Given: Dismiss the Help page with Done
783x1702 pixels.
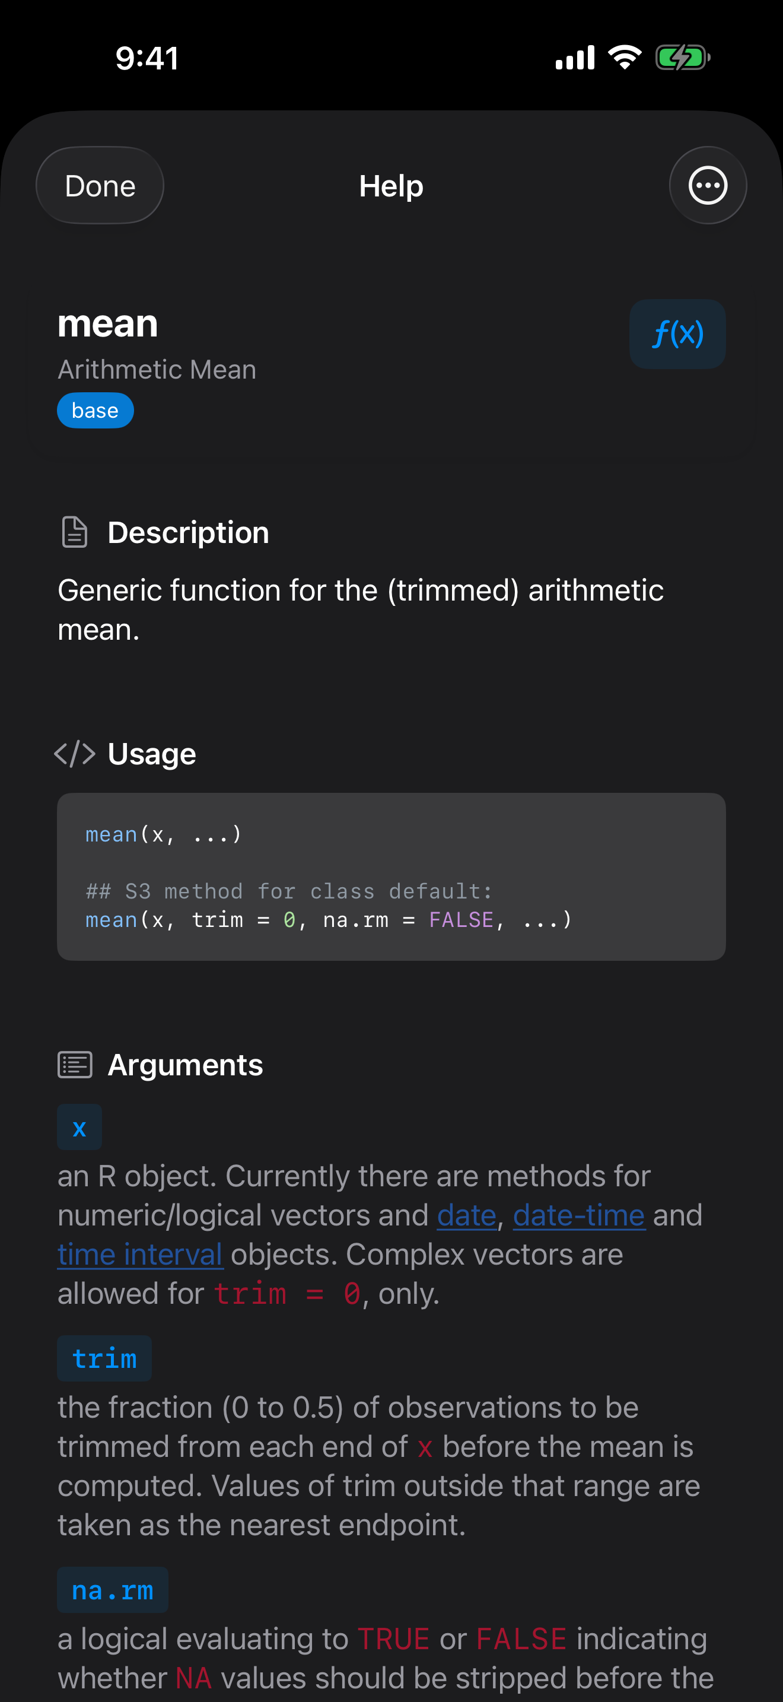Looking at the screenshot, I should (x=99, y=186).
